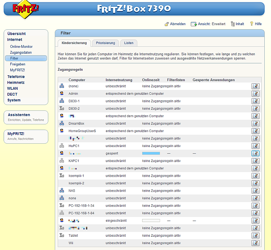Click 'eingeschränkt' status text
271x250 pixels.
(116, 221)
